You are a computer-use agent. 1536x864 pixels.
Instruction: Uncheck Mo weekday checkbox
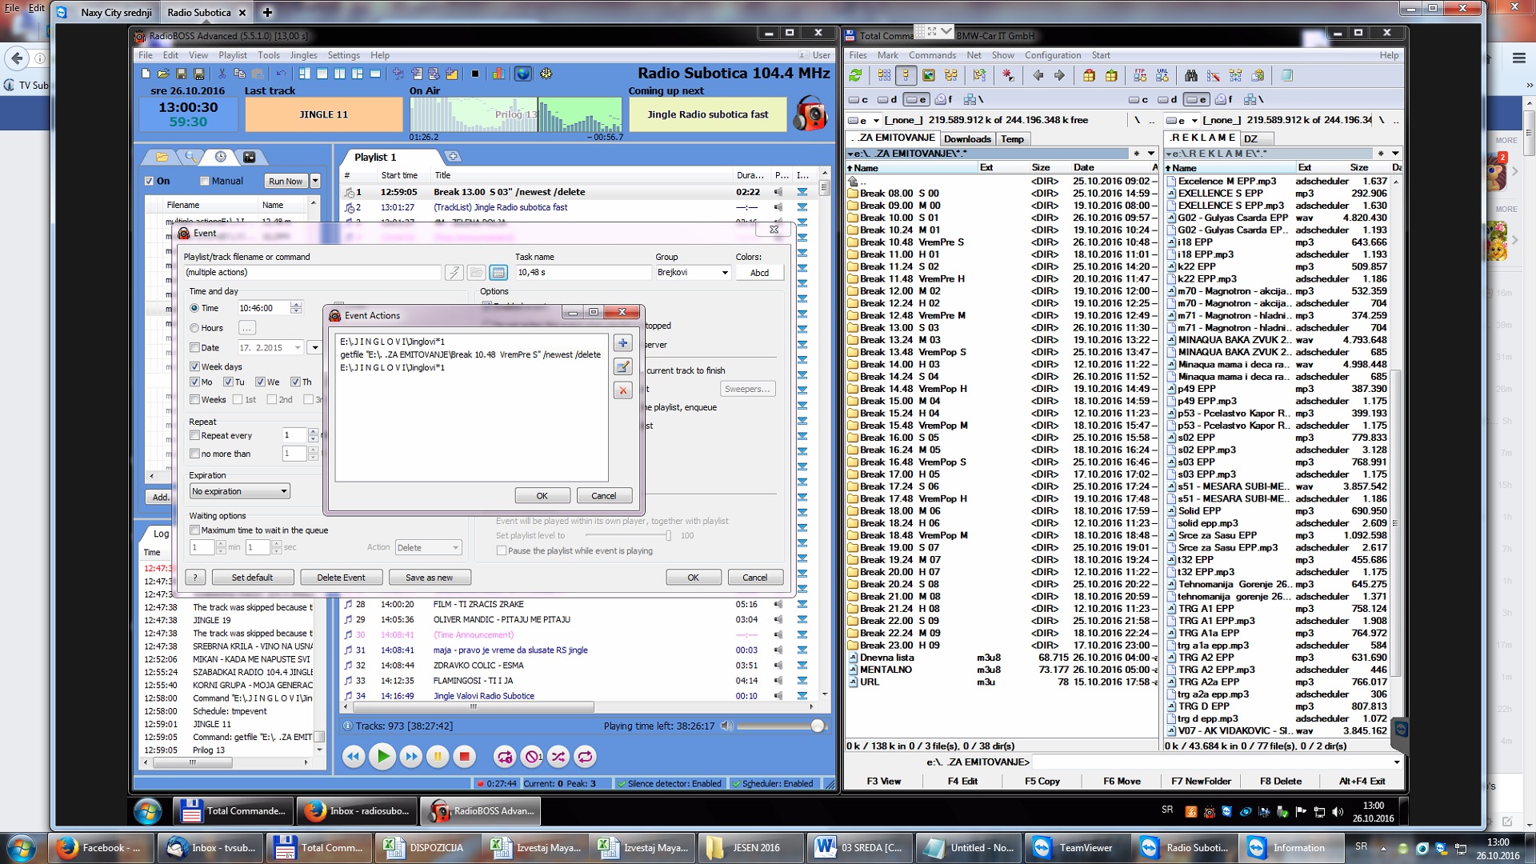pos(194,382)
